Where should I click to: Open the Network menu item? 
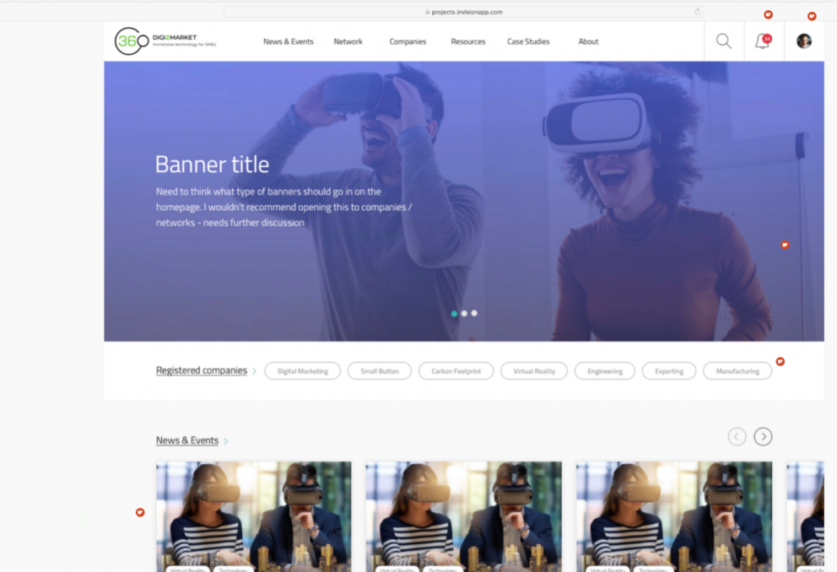pyautogui.click(x=348, y=41)
